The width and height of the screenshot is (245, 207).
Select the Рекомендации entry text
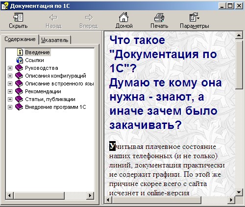click(43, 91)
